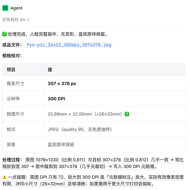Click the 分辨率 row label
This screenshot has height=190, width=190.
pyautogui.click(x=13, y=99)
